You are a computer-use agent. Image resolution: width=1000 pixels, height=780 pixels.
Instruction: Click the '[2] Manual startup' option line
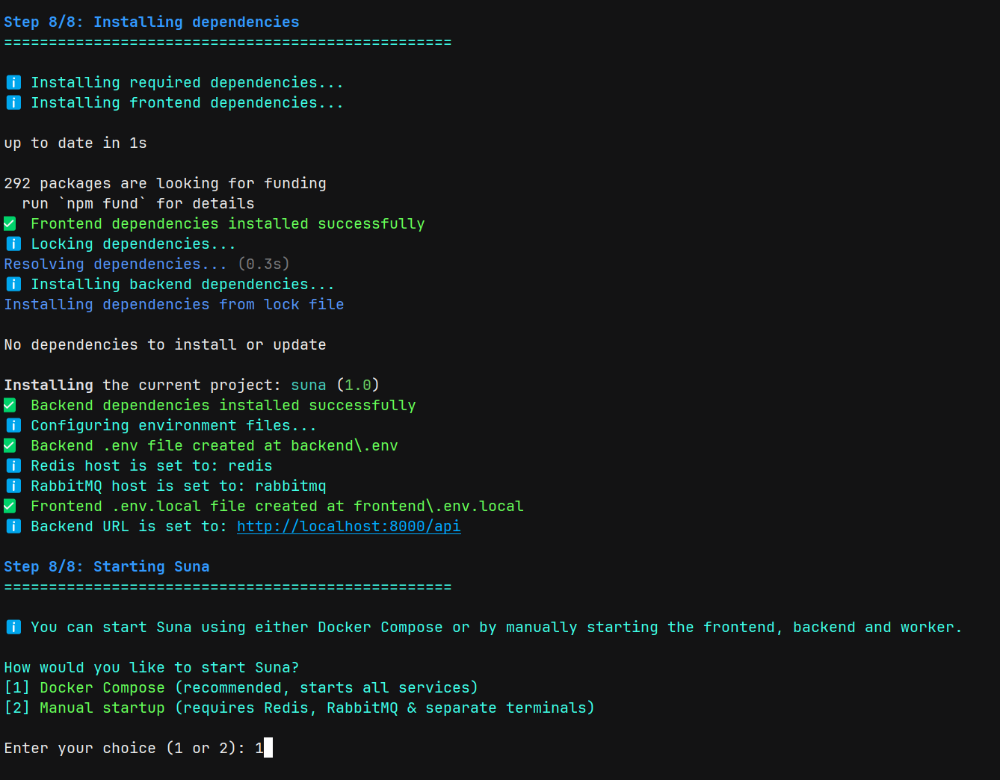pyautogui.click(x=299, y=708)
